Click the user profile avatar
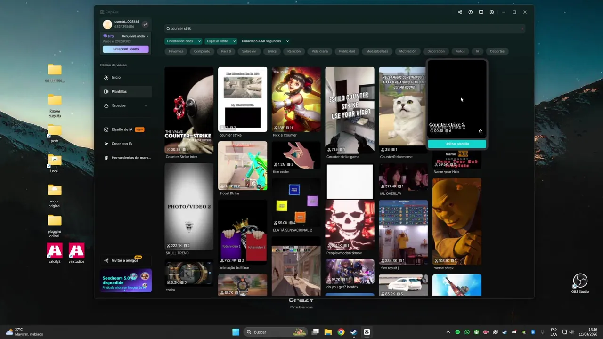The image size is (603, 339). (107, 24)
